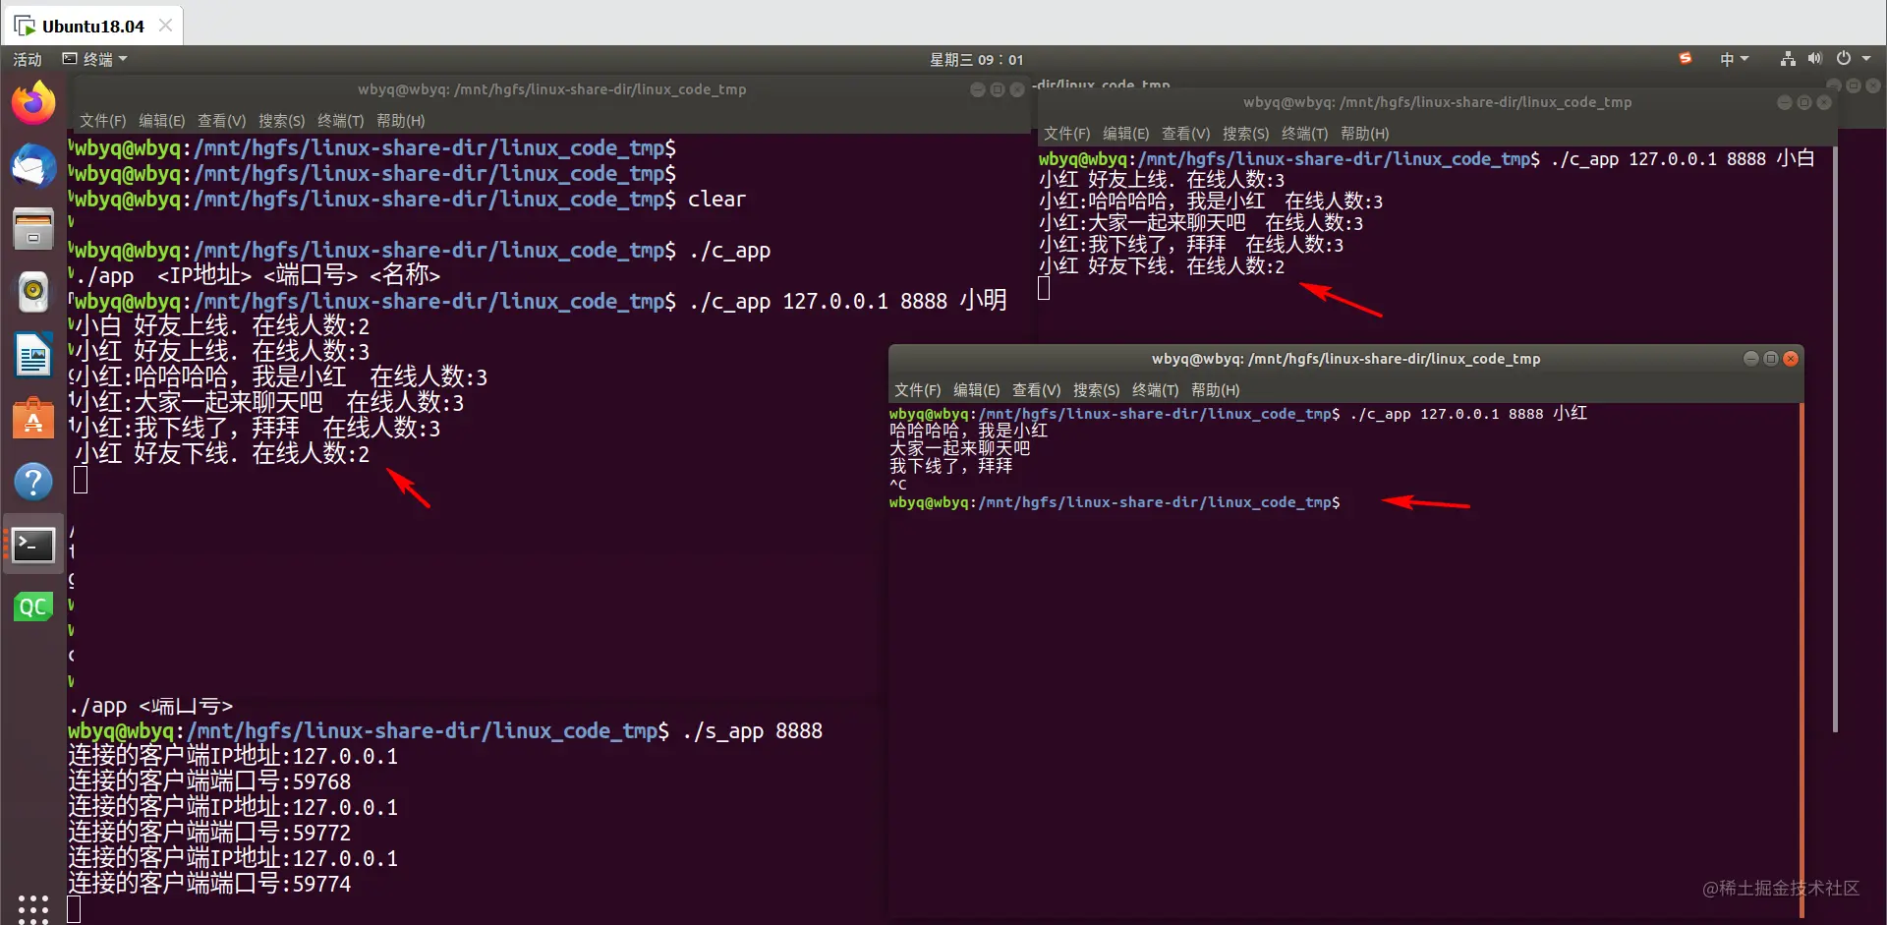Click the 小红 terminal vertical scrollbar
The image size is (1887, 925).
(x=1801, y=661)
